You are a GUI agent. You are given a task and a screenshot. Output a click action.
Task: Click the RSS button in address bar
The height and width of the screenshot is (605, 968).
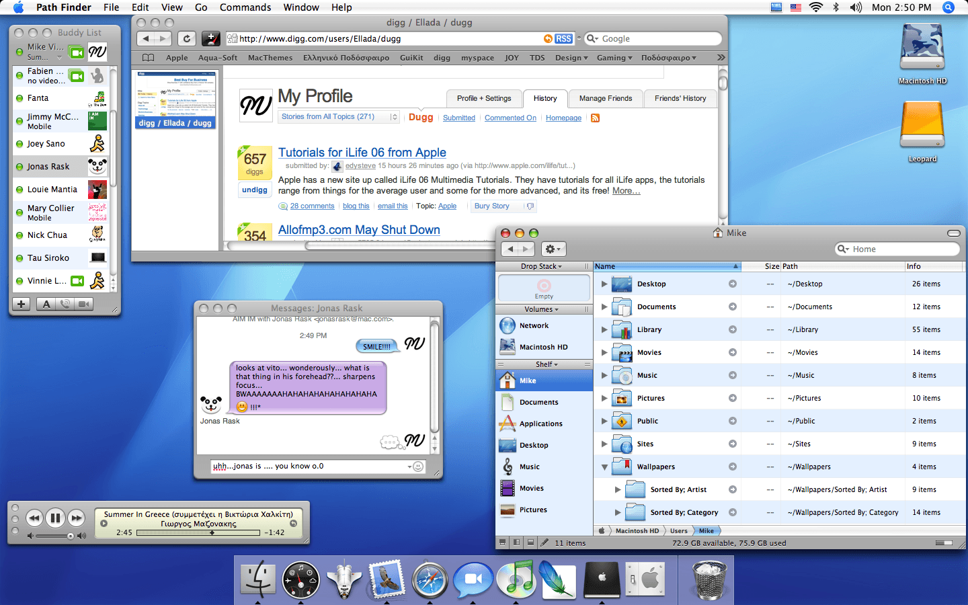pos(563,39)
